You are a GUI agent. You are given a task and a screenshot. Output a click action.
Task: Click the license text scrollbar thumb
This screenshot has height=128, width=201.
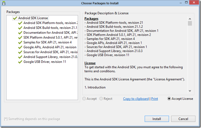point(190,23)
